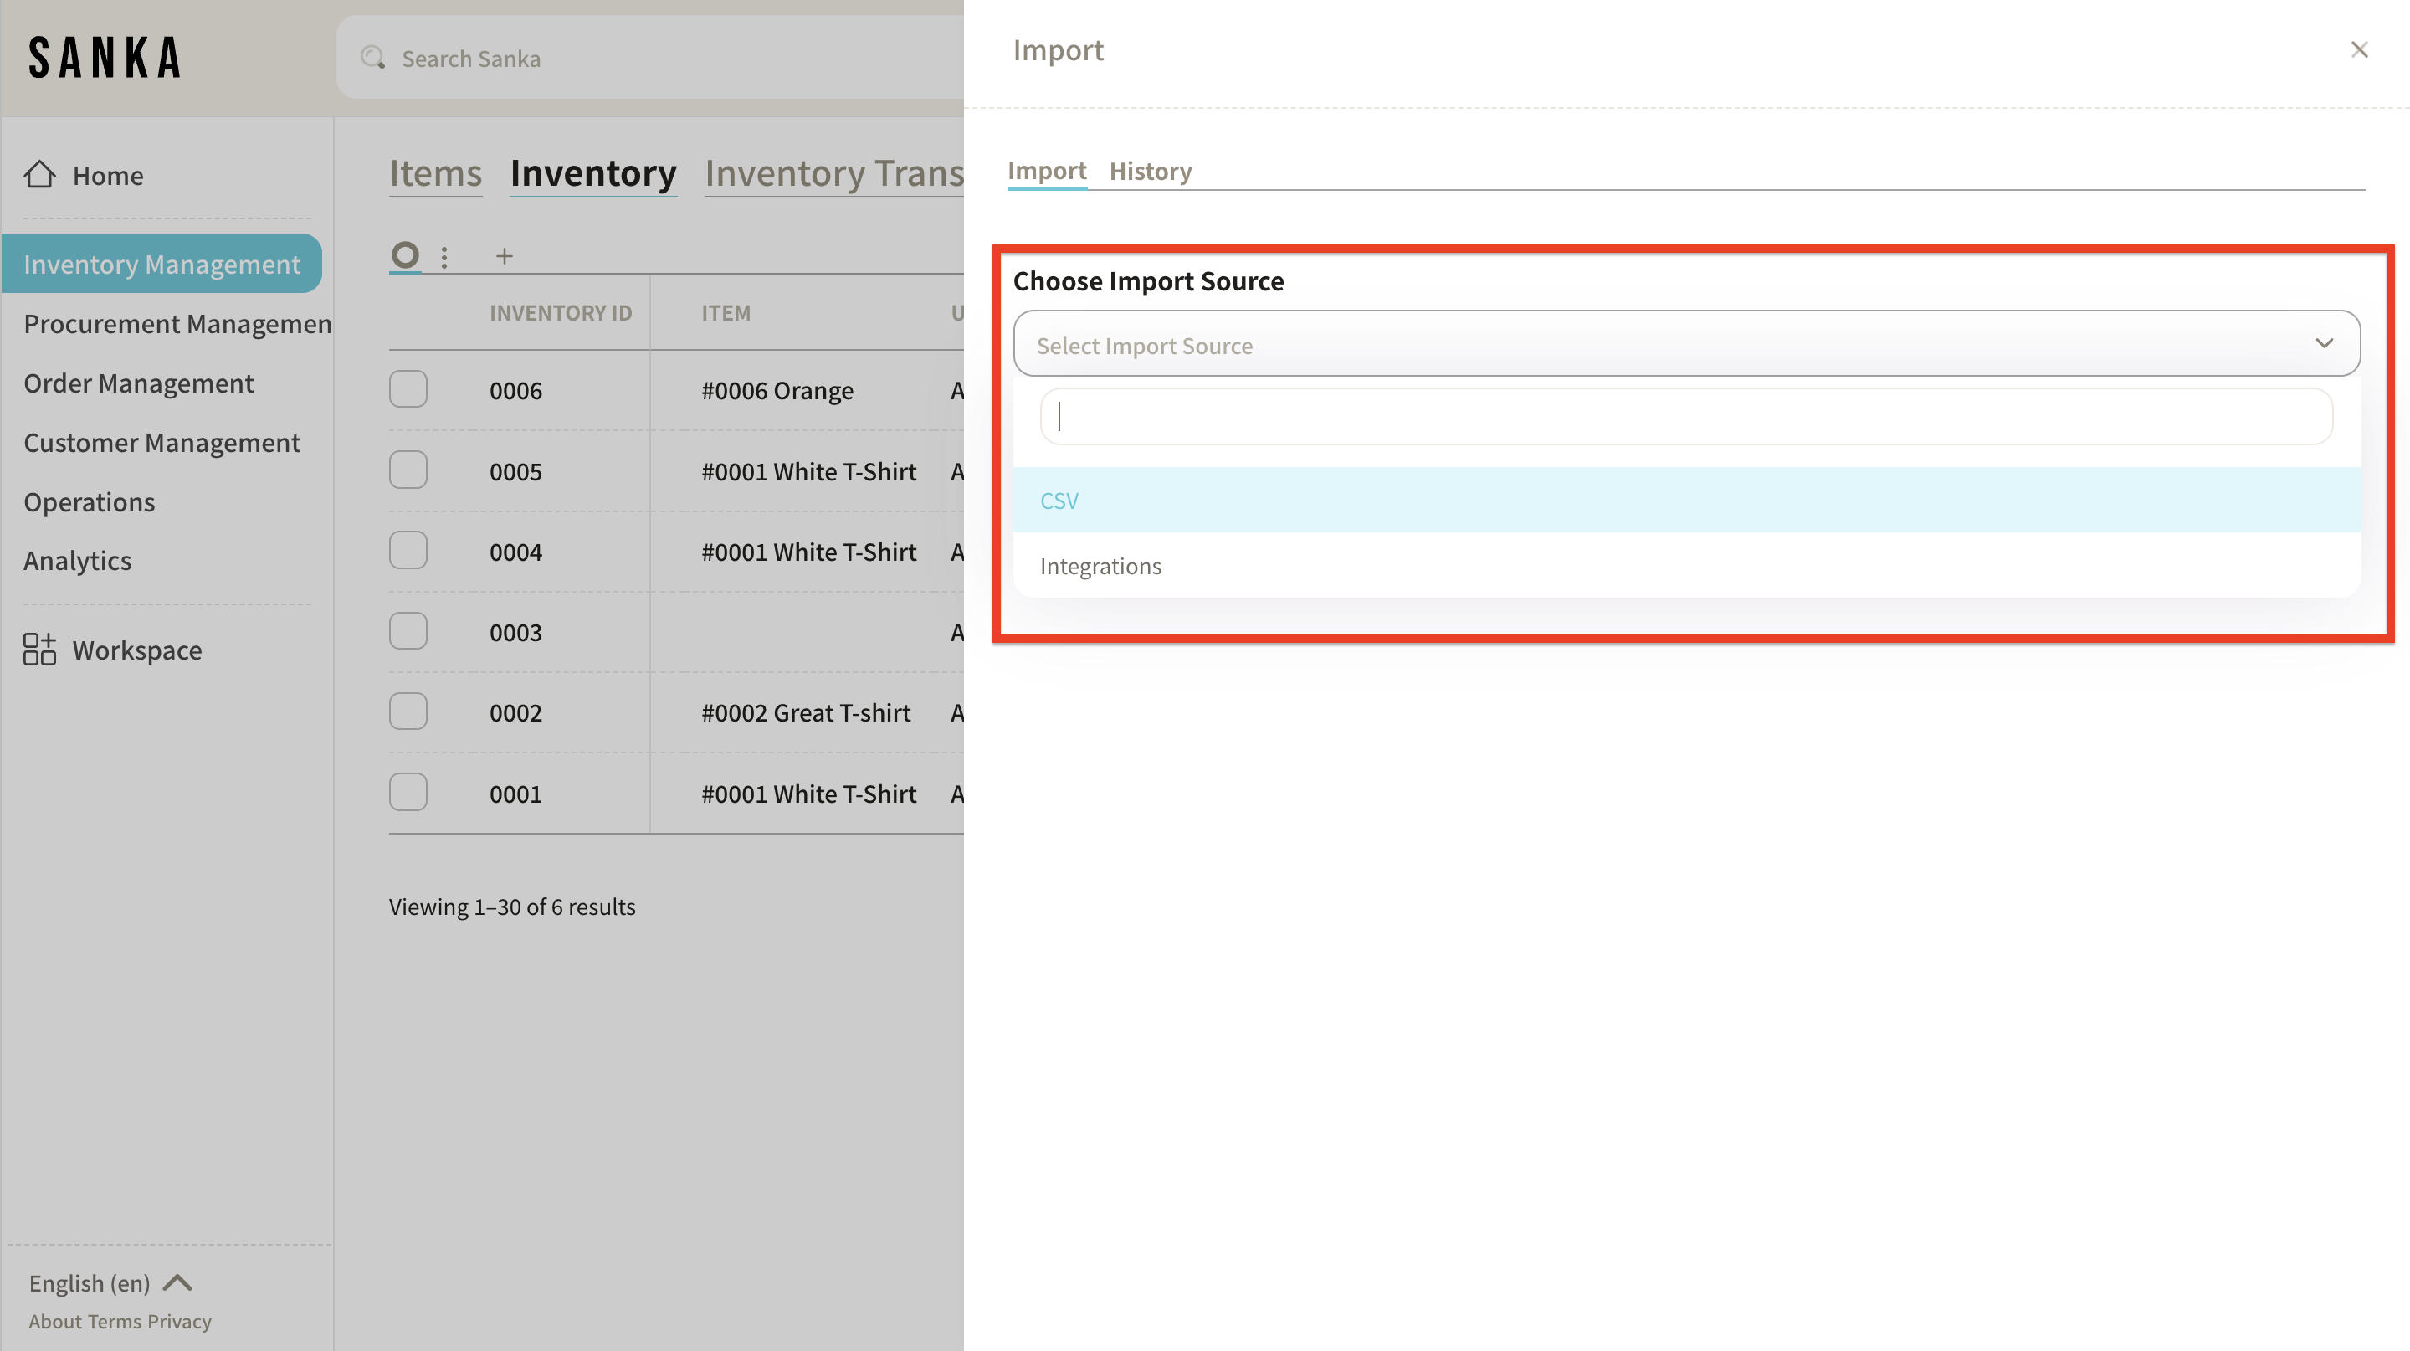
Task: Click the Privacy link
Action: pos(180,1321)
